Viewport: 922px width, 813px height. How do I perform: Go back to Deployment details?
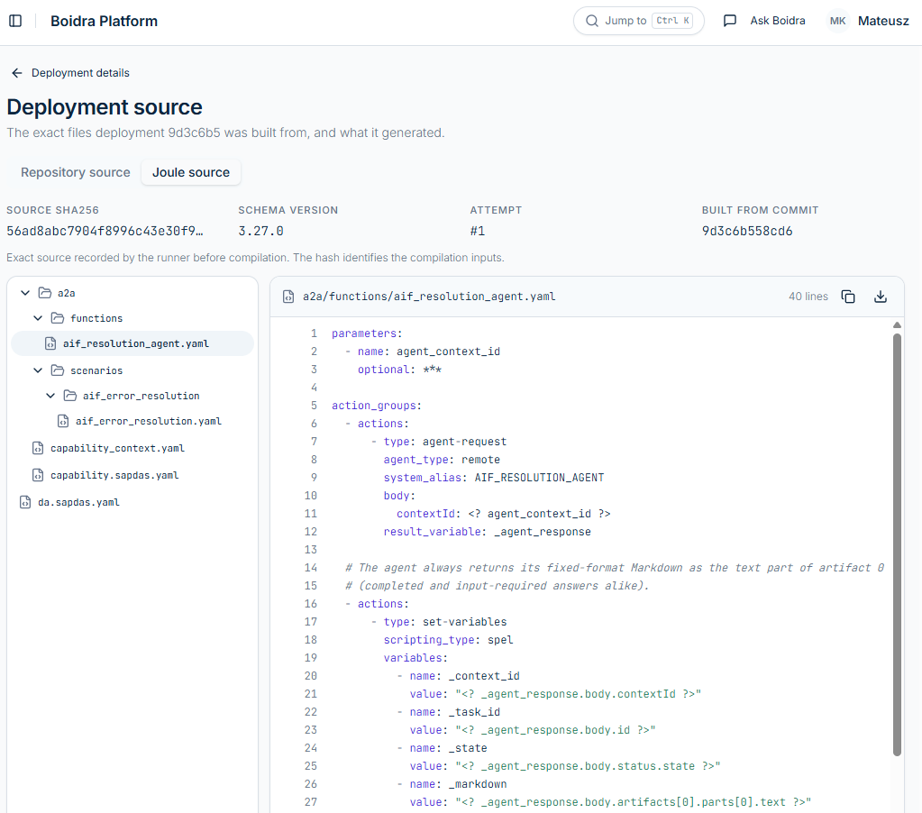point(70,73)
